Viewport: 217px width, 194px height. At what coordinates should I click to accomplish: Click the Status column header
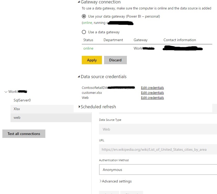pos(88,40)
